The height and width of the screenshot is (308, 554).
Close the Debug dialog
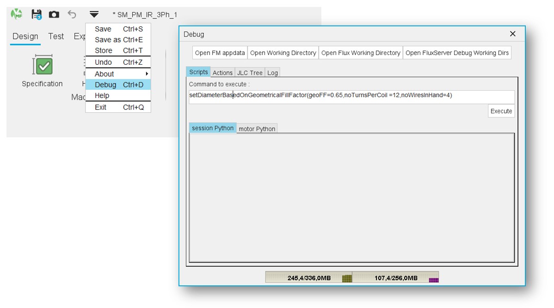click(513, 34)
